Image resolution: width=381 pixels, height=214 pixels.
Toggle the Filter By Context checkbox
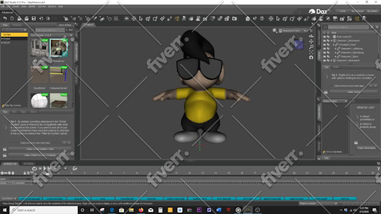click(x=3, y=106)
